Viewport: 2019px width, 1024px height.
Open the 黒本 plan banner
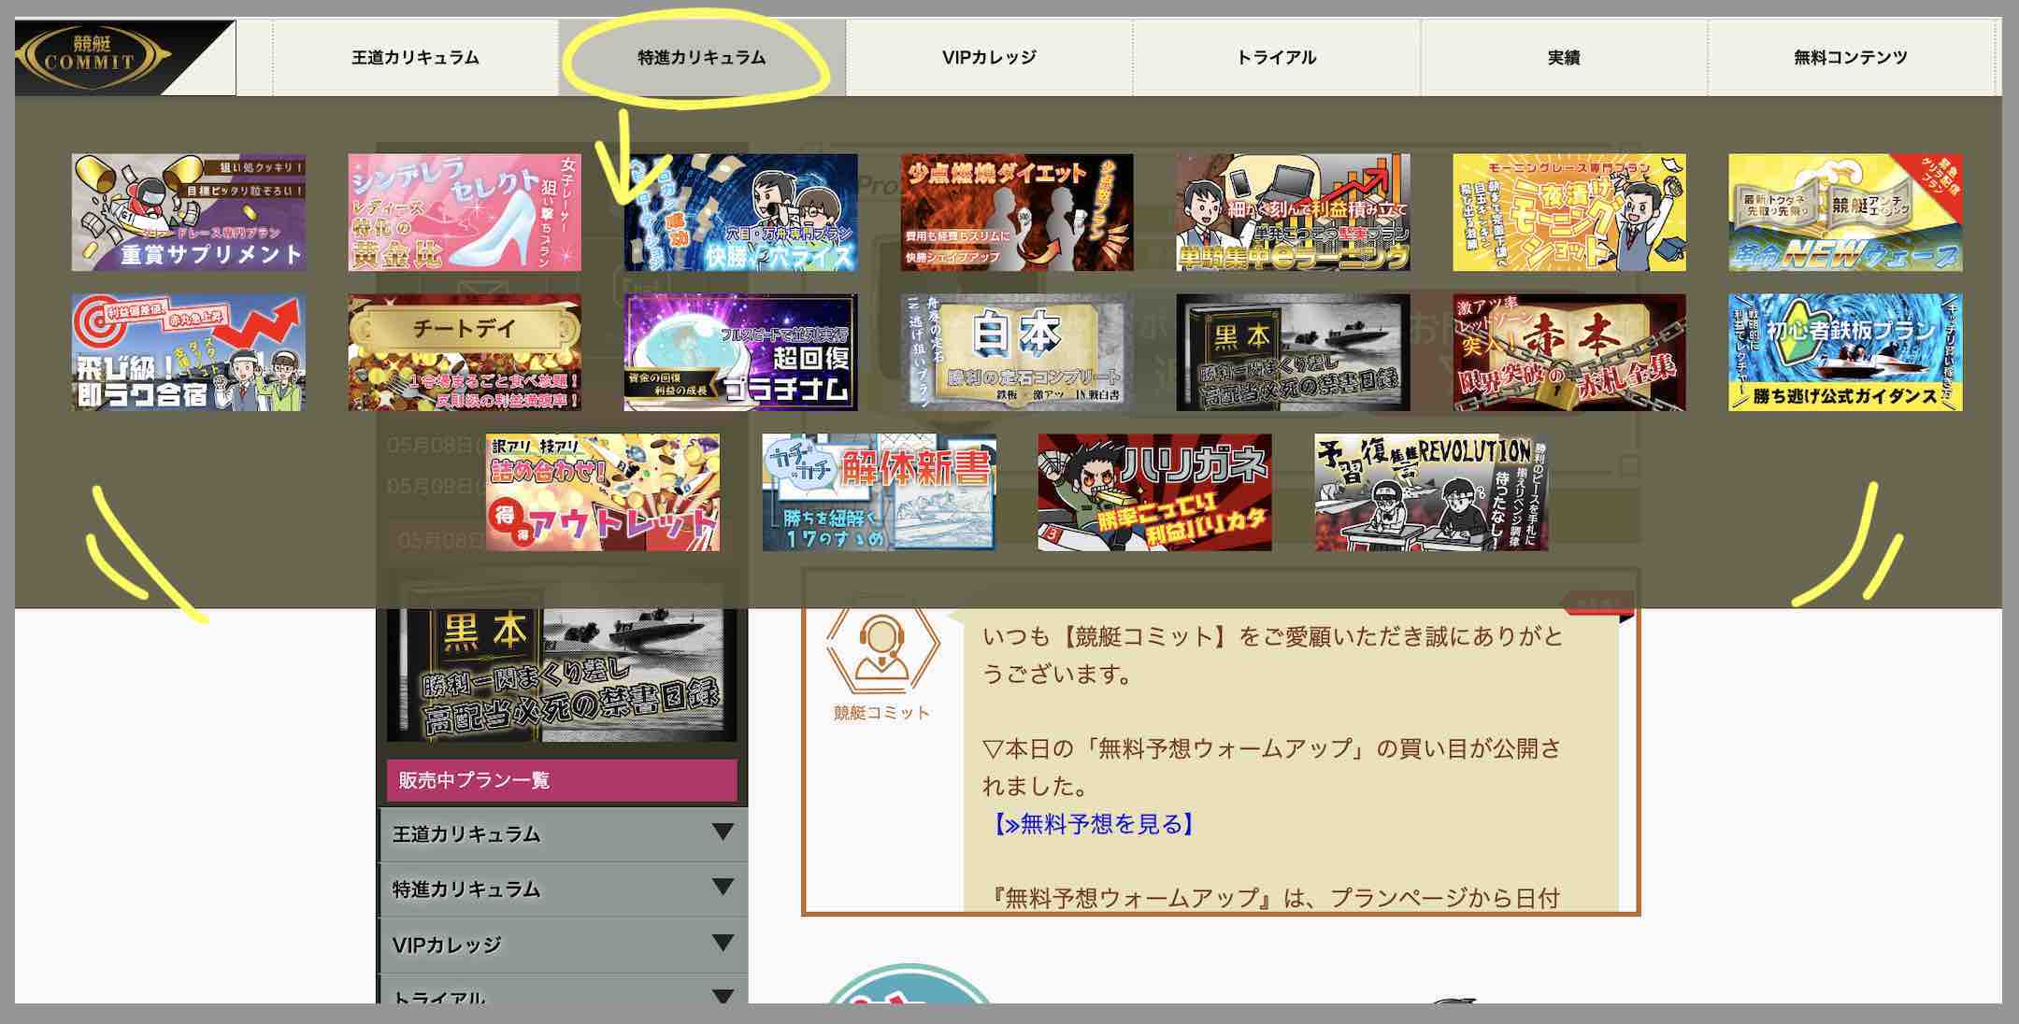1295,350
